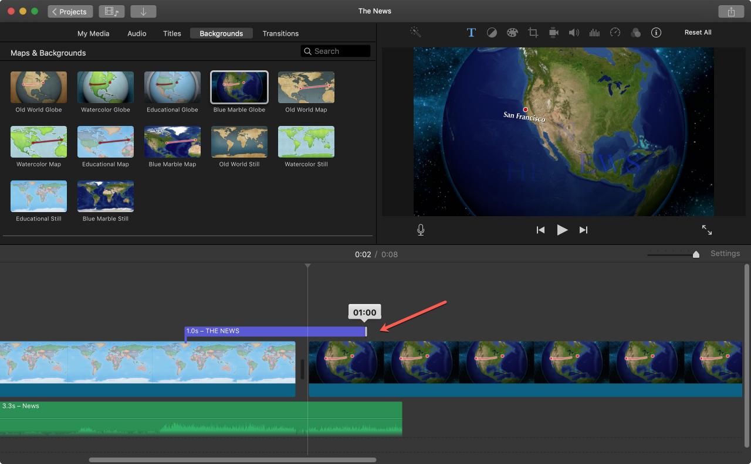
Task: Click the magic wand auto-enhance icon
Action: pos(415,32)
